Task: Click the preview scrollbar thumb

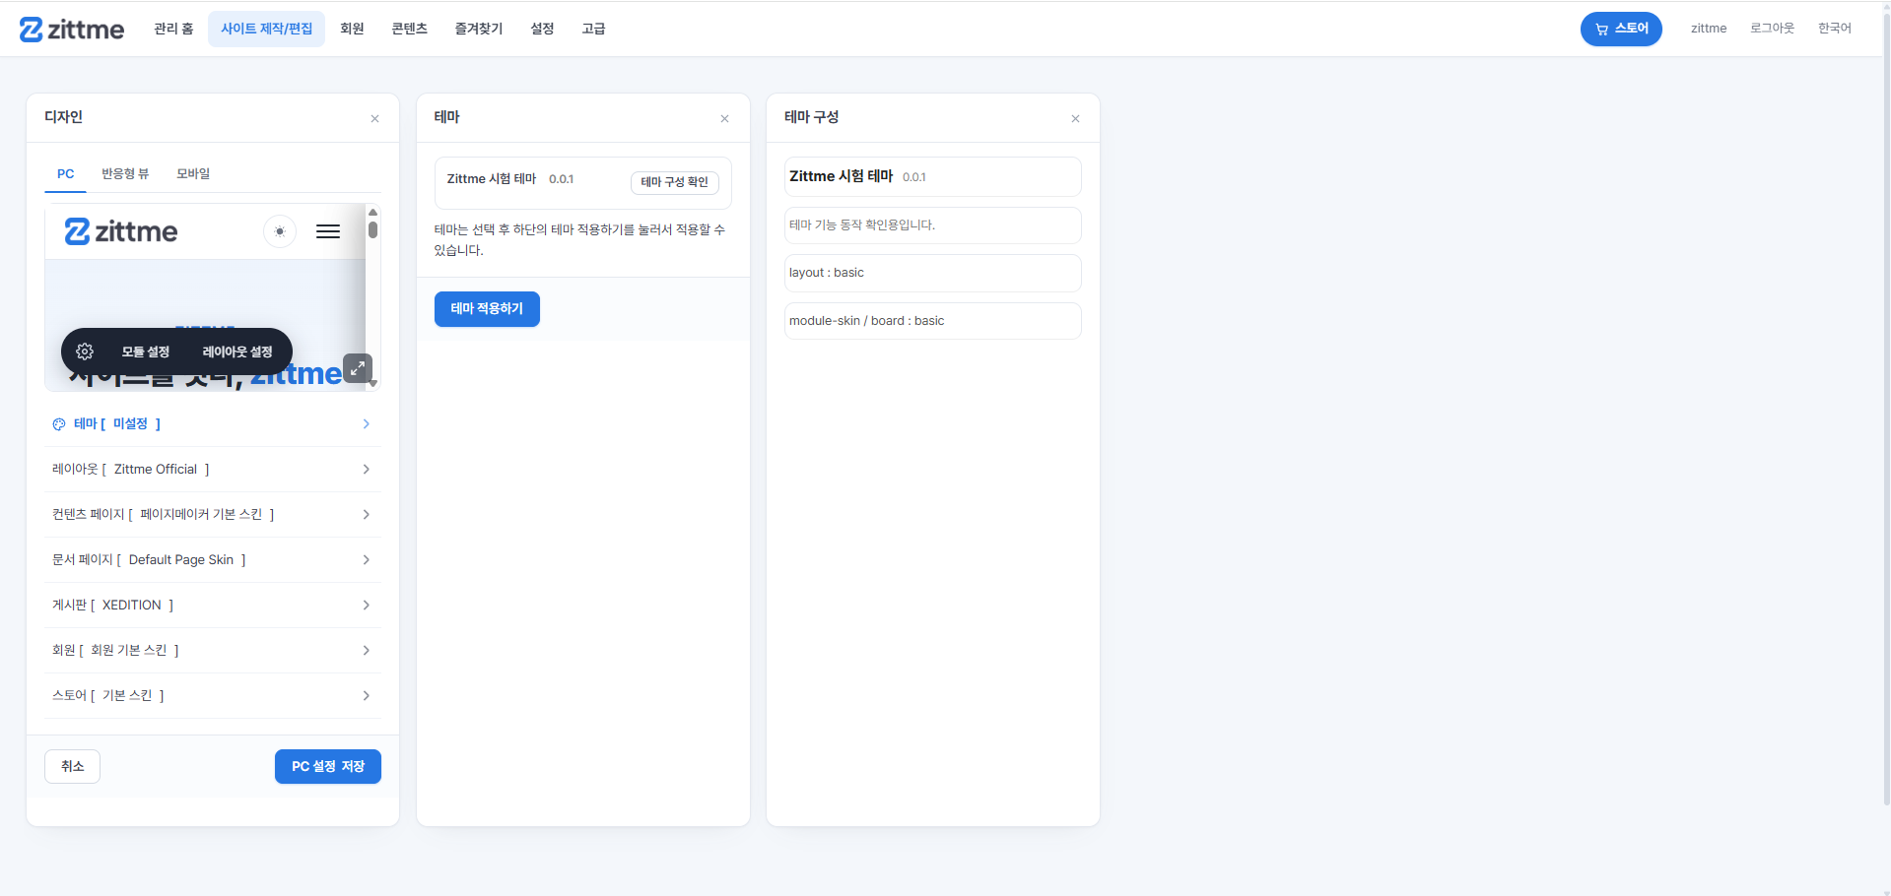Action: click(372, 229)
